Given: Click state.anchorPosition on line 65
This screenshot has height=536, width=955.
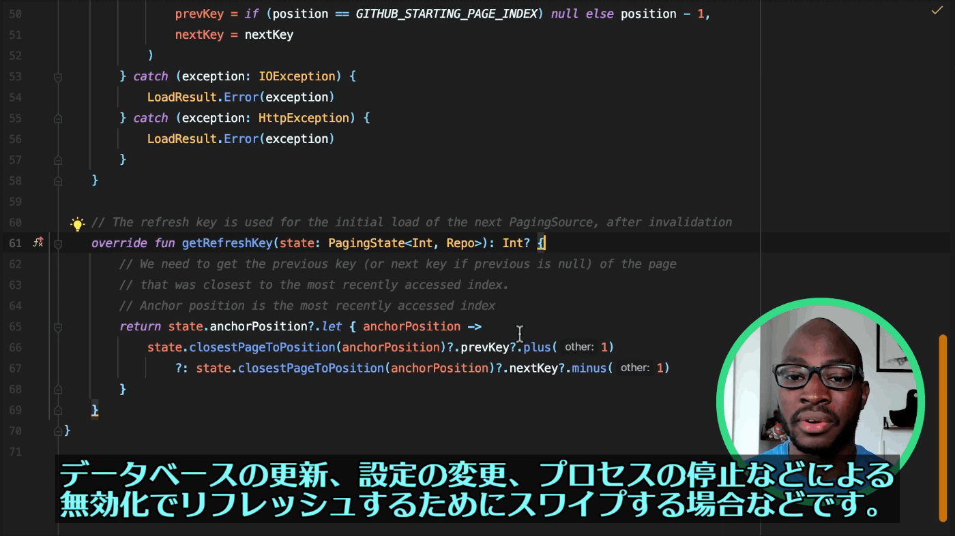Looking at the screenshot, I should point(238,326).
